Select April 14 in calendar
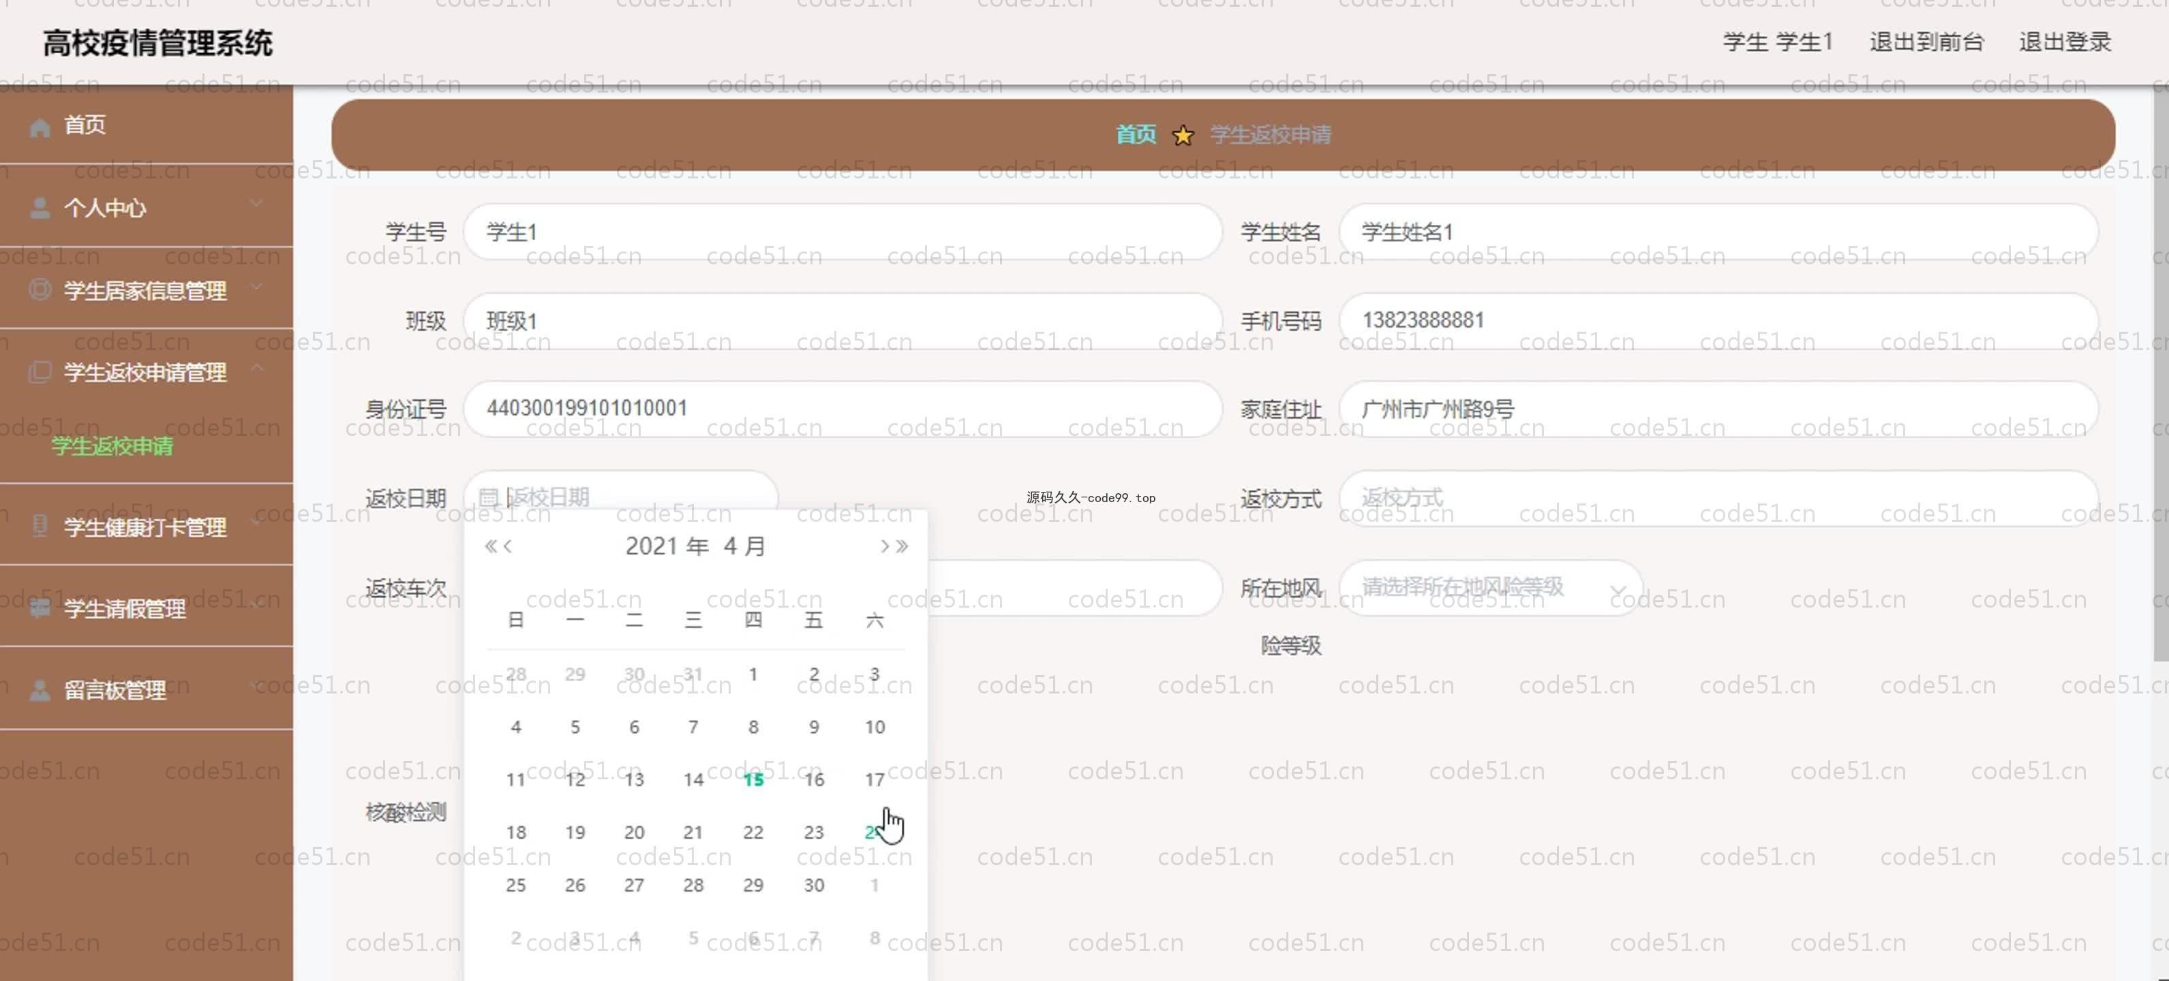 click(693, 780)
